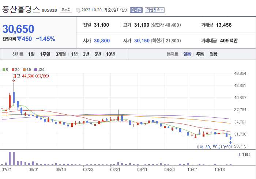This screenshot has height=179, width=256.
Task: Show the 3년 line chart
Action: [x=86, y=54]
